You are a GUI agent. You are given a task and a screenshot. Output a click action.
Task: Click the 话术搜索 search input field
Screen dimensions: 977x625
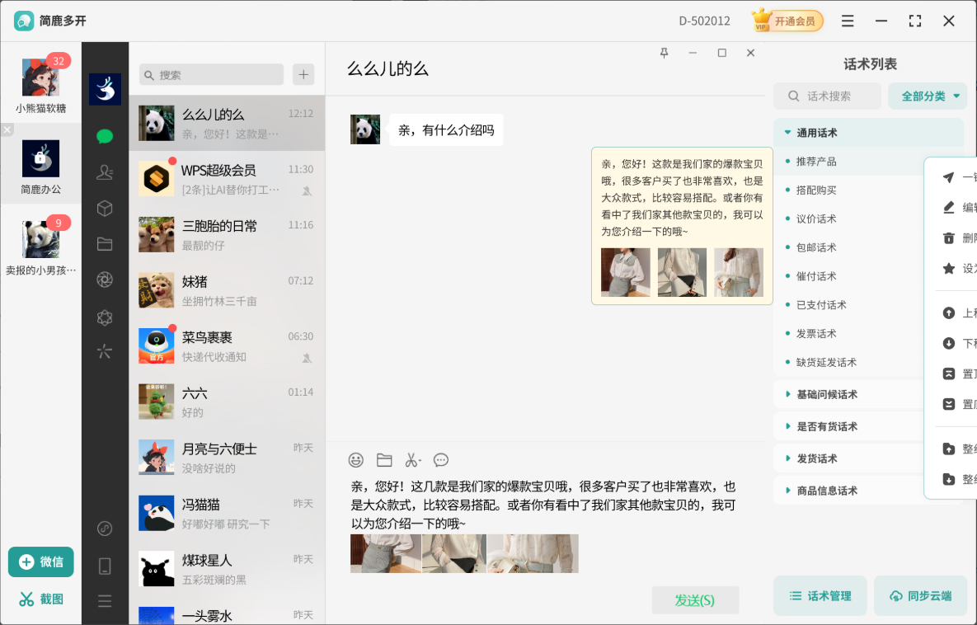click(x=827, y=96)
